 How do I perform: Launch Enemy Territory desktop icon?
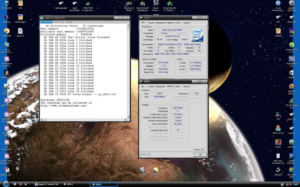(x=156, y=6)
